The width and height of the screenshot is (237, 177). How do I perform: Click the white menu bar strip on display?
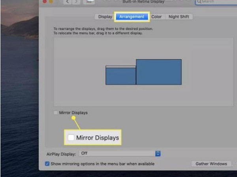click(121, 67)
